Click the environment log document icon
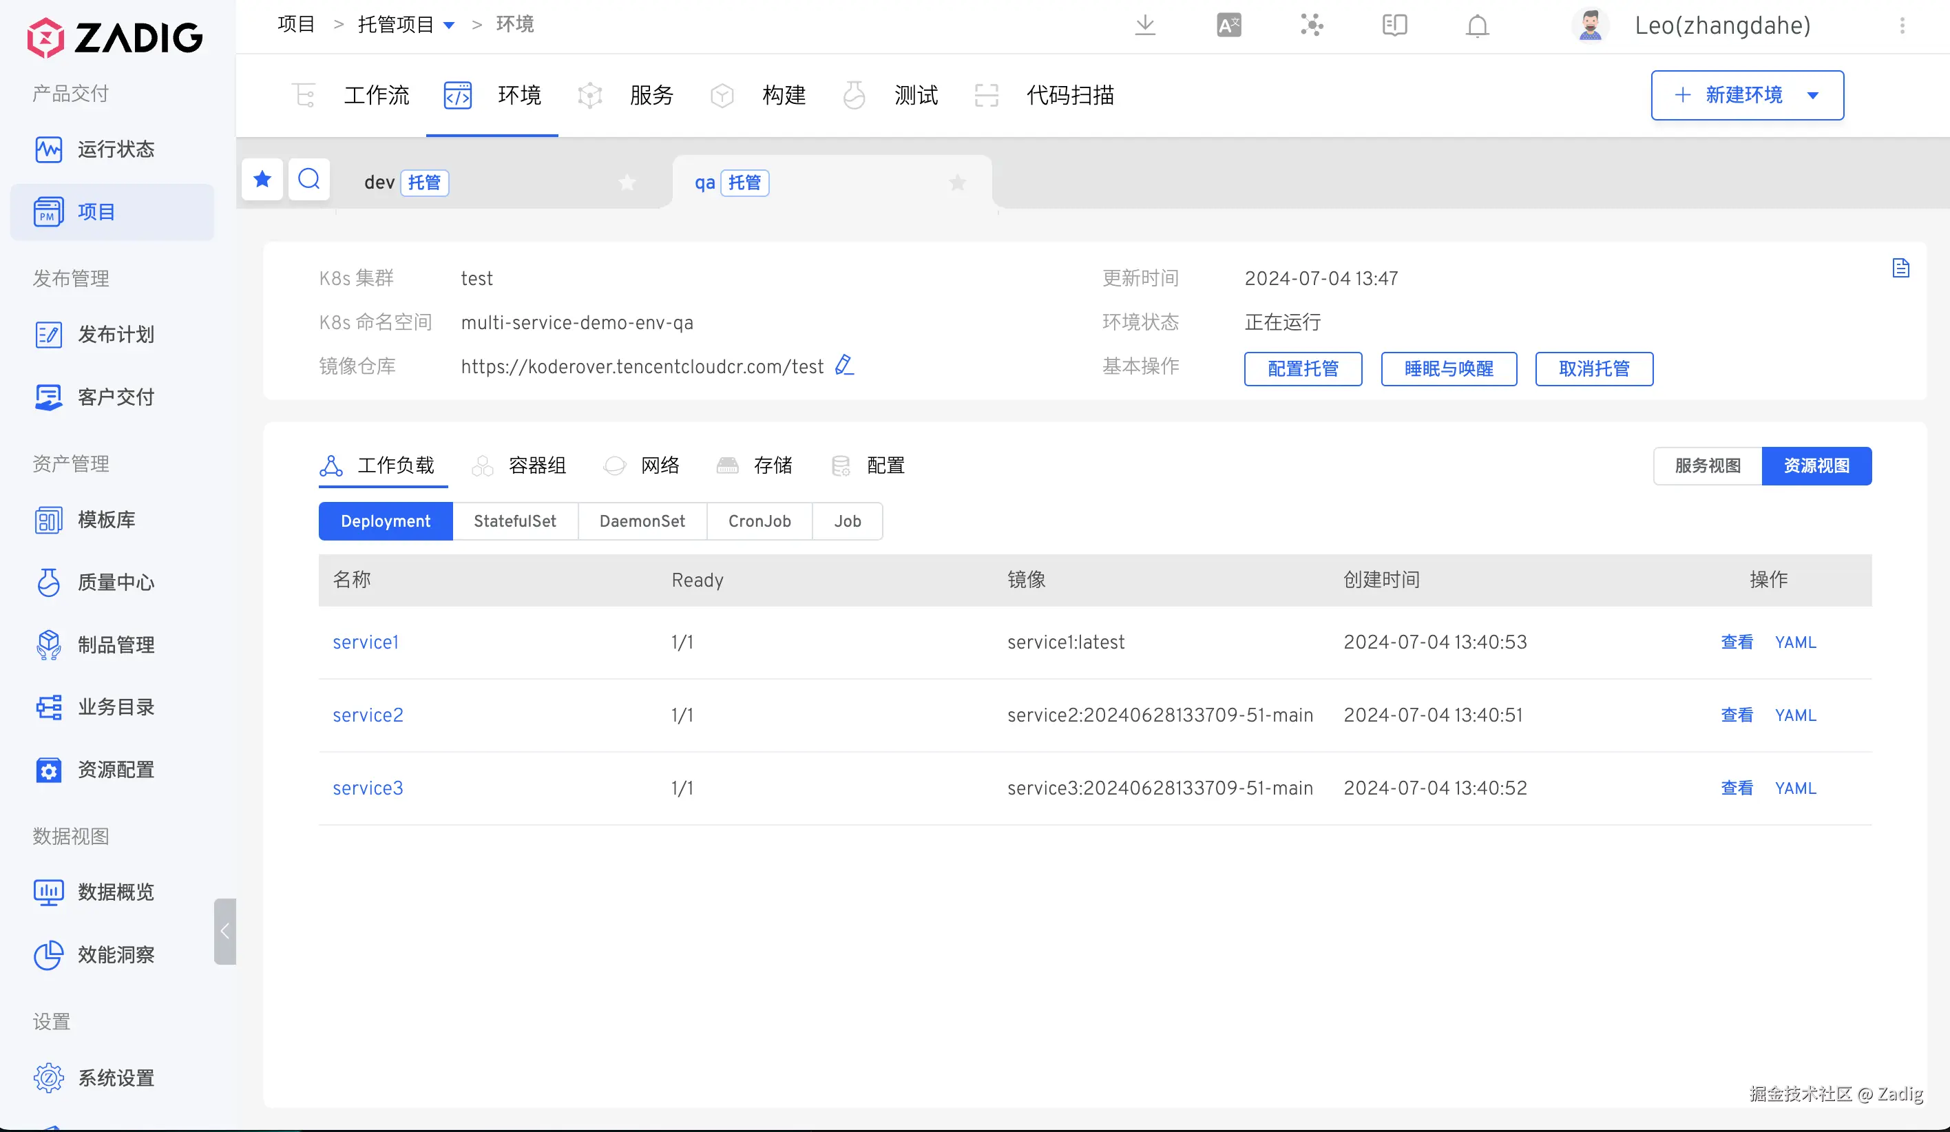Screen dimensions: 1950x1132 (x=1900, y=269)
